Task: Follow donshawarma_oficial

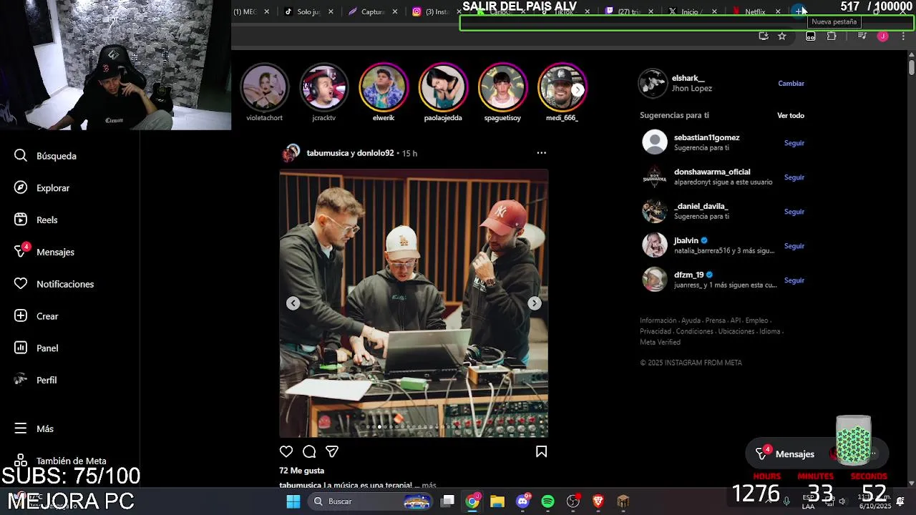Action: [x=794, y=177]
